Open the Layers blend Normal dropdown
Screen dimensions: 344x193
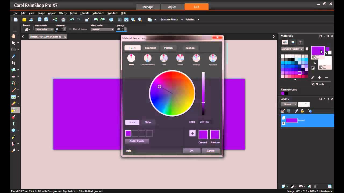click(x=289, y=104)
